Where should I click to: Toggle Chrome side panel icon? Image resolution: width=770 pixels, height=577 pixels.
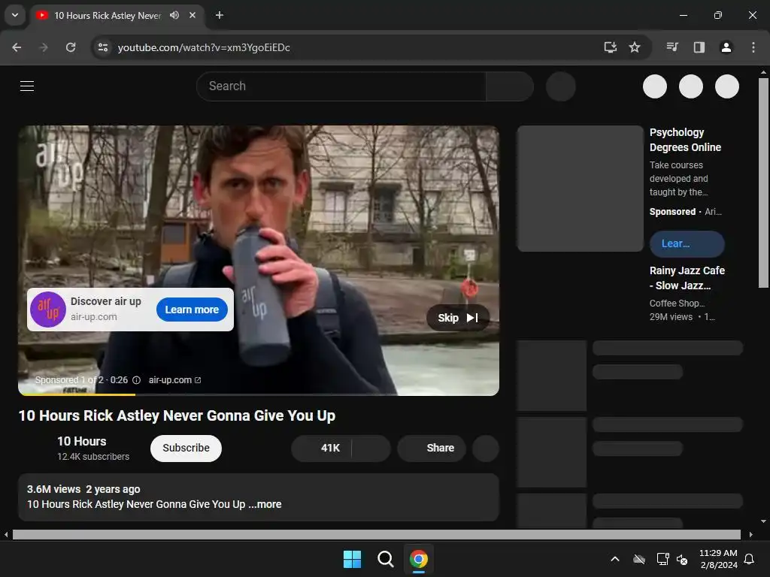(699, 47)
